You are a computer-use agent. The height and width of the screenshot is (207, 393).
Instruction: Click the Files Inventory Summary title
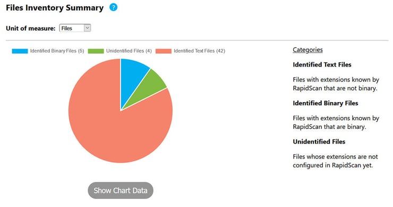(55, 8)
